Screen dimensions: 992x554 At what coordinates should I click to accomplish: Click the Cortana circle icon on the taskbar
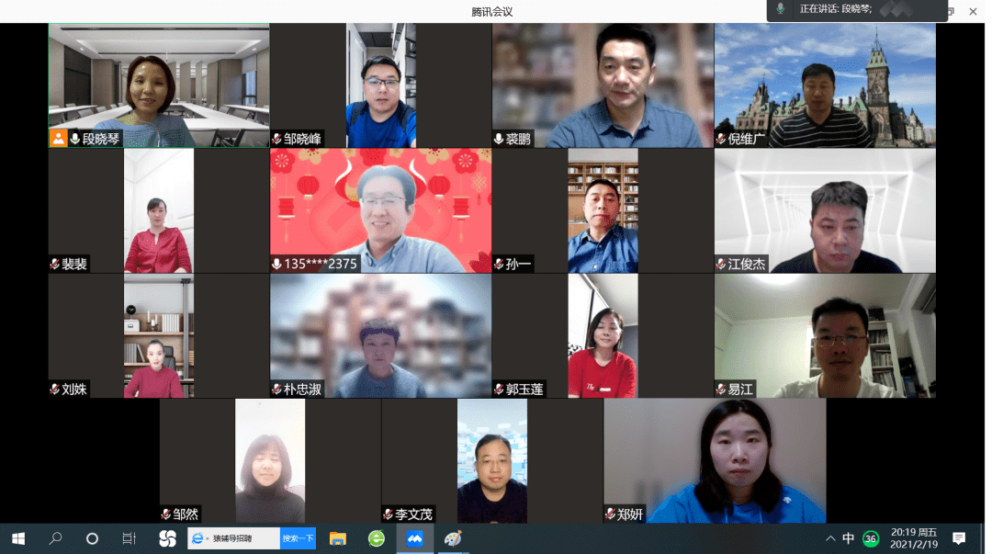tap(90, 539)
